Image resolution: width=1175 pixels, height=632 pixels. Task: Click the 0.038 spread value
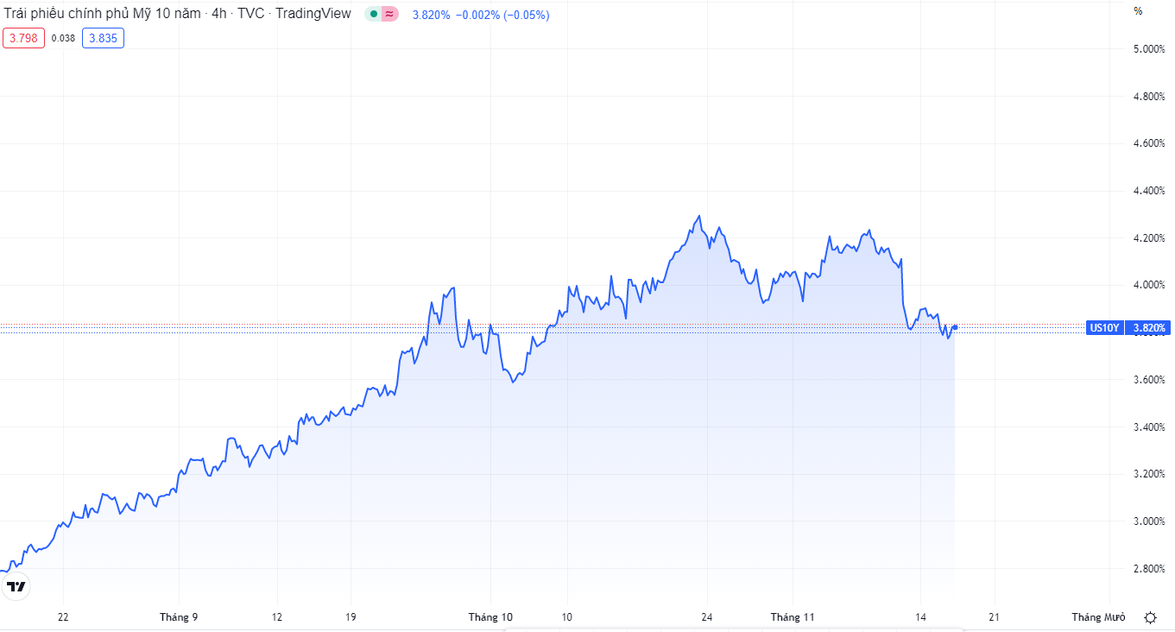coord(63,38)
